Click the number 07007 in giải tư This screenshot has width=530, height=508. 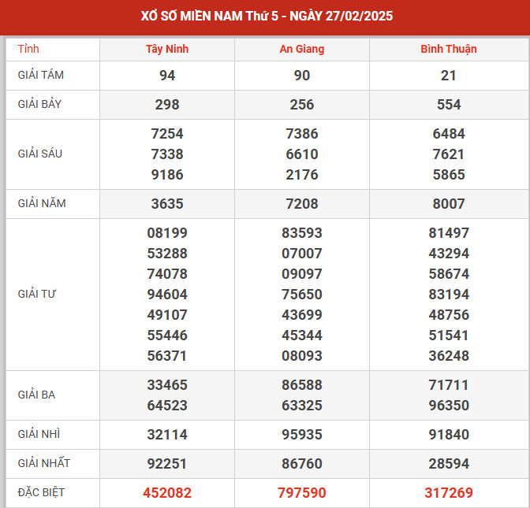(302, 254)
